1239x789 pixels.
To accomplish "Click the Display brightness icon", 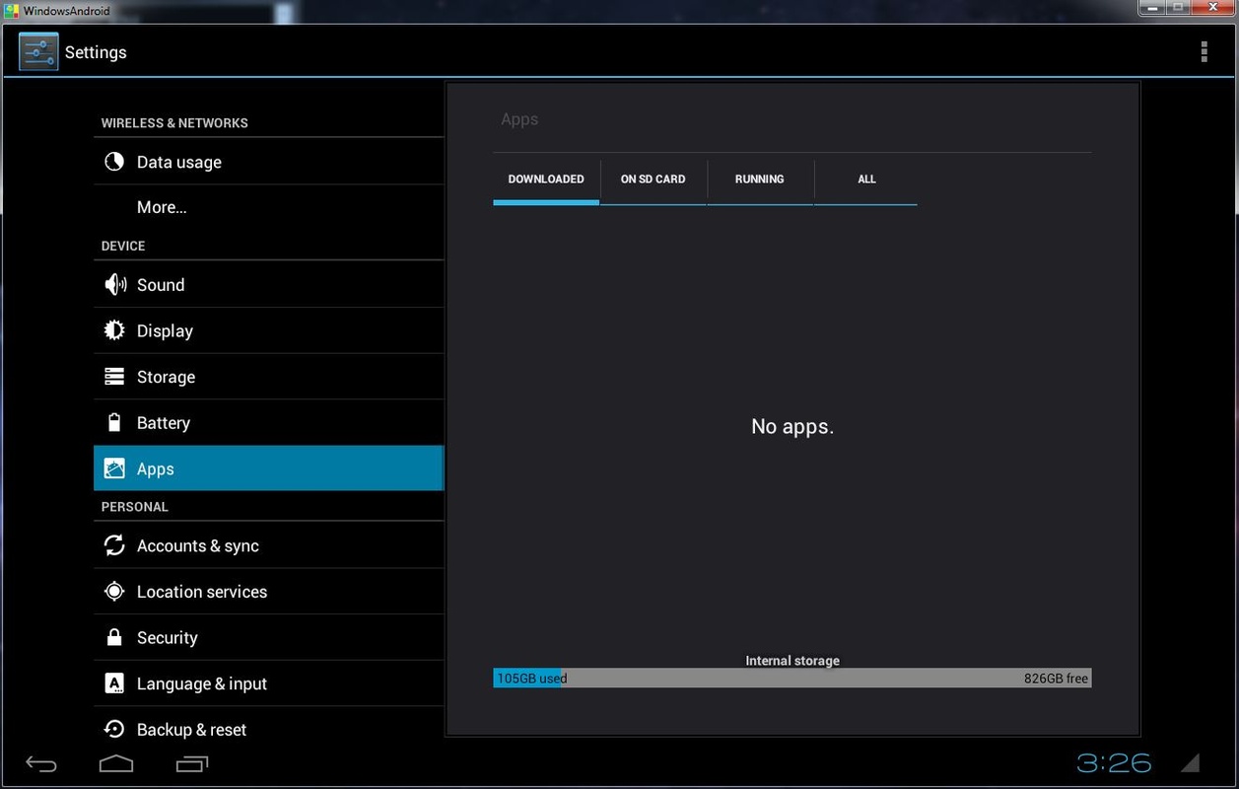I will (114, 330).
